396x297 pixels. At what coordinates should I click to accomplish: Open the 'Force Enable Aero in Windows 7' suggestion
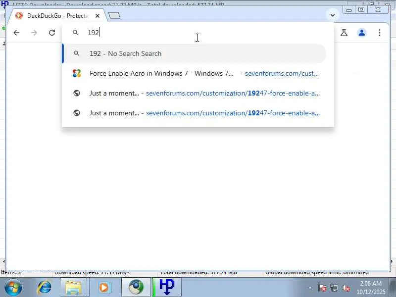pyautogui.click(x=194, y=73)
